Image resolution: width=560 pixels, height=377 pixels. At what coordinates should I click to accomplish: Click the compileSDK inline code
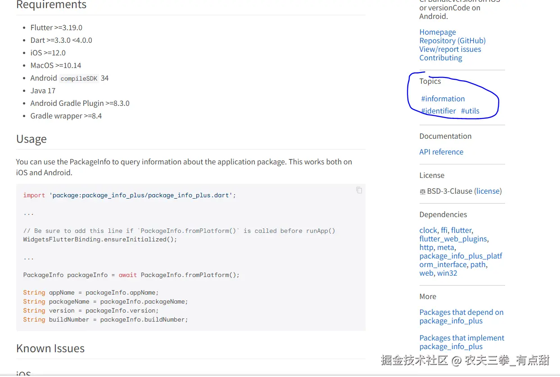click(79, 78)
